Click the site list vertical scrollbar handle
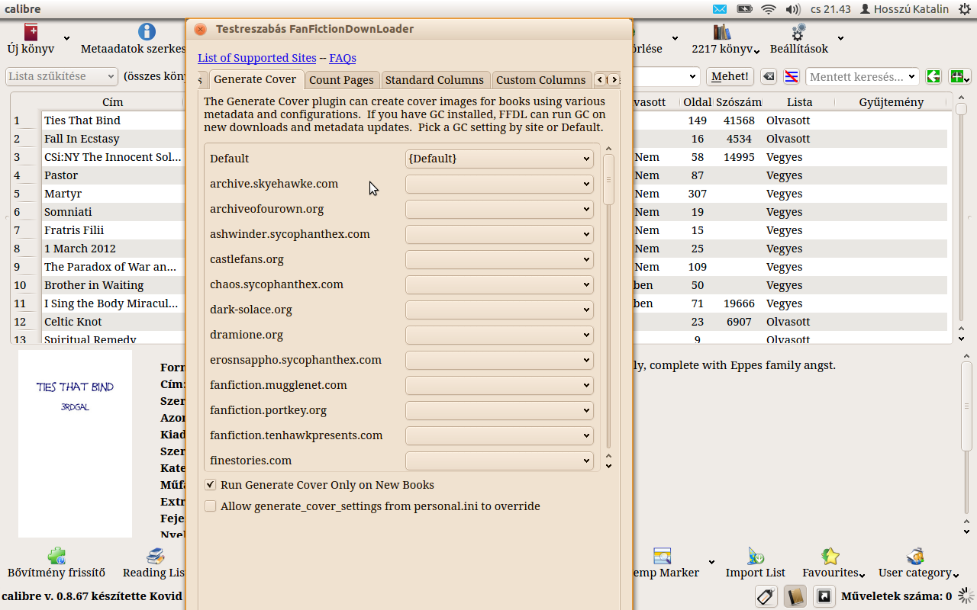This screenshot has width=977, height=610. click(x=608, y=179)
